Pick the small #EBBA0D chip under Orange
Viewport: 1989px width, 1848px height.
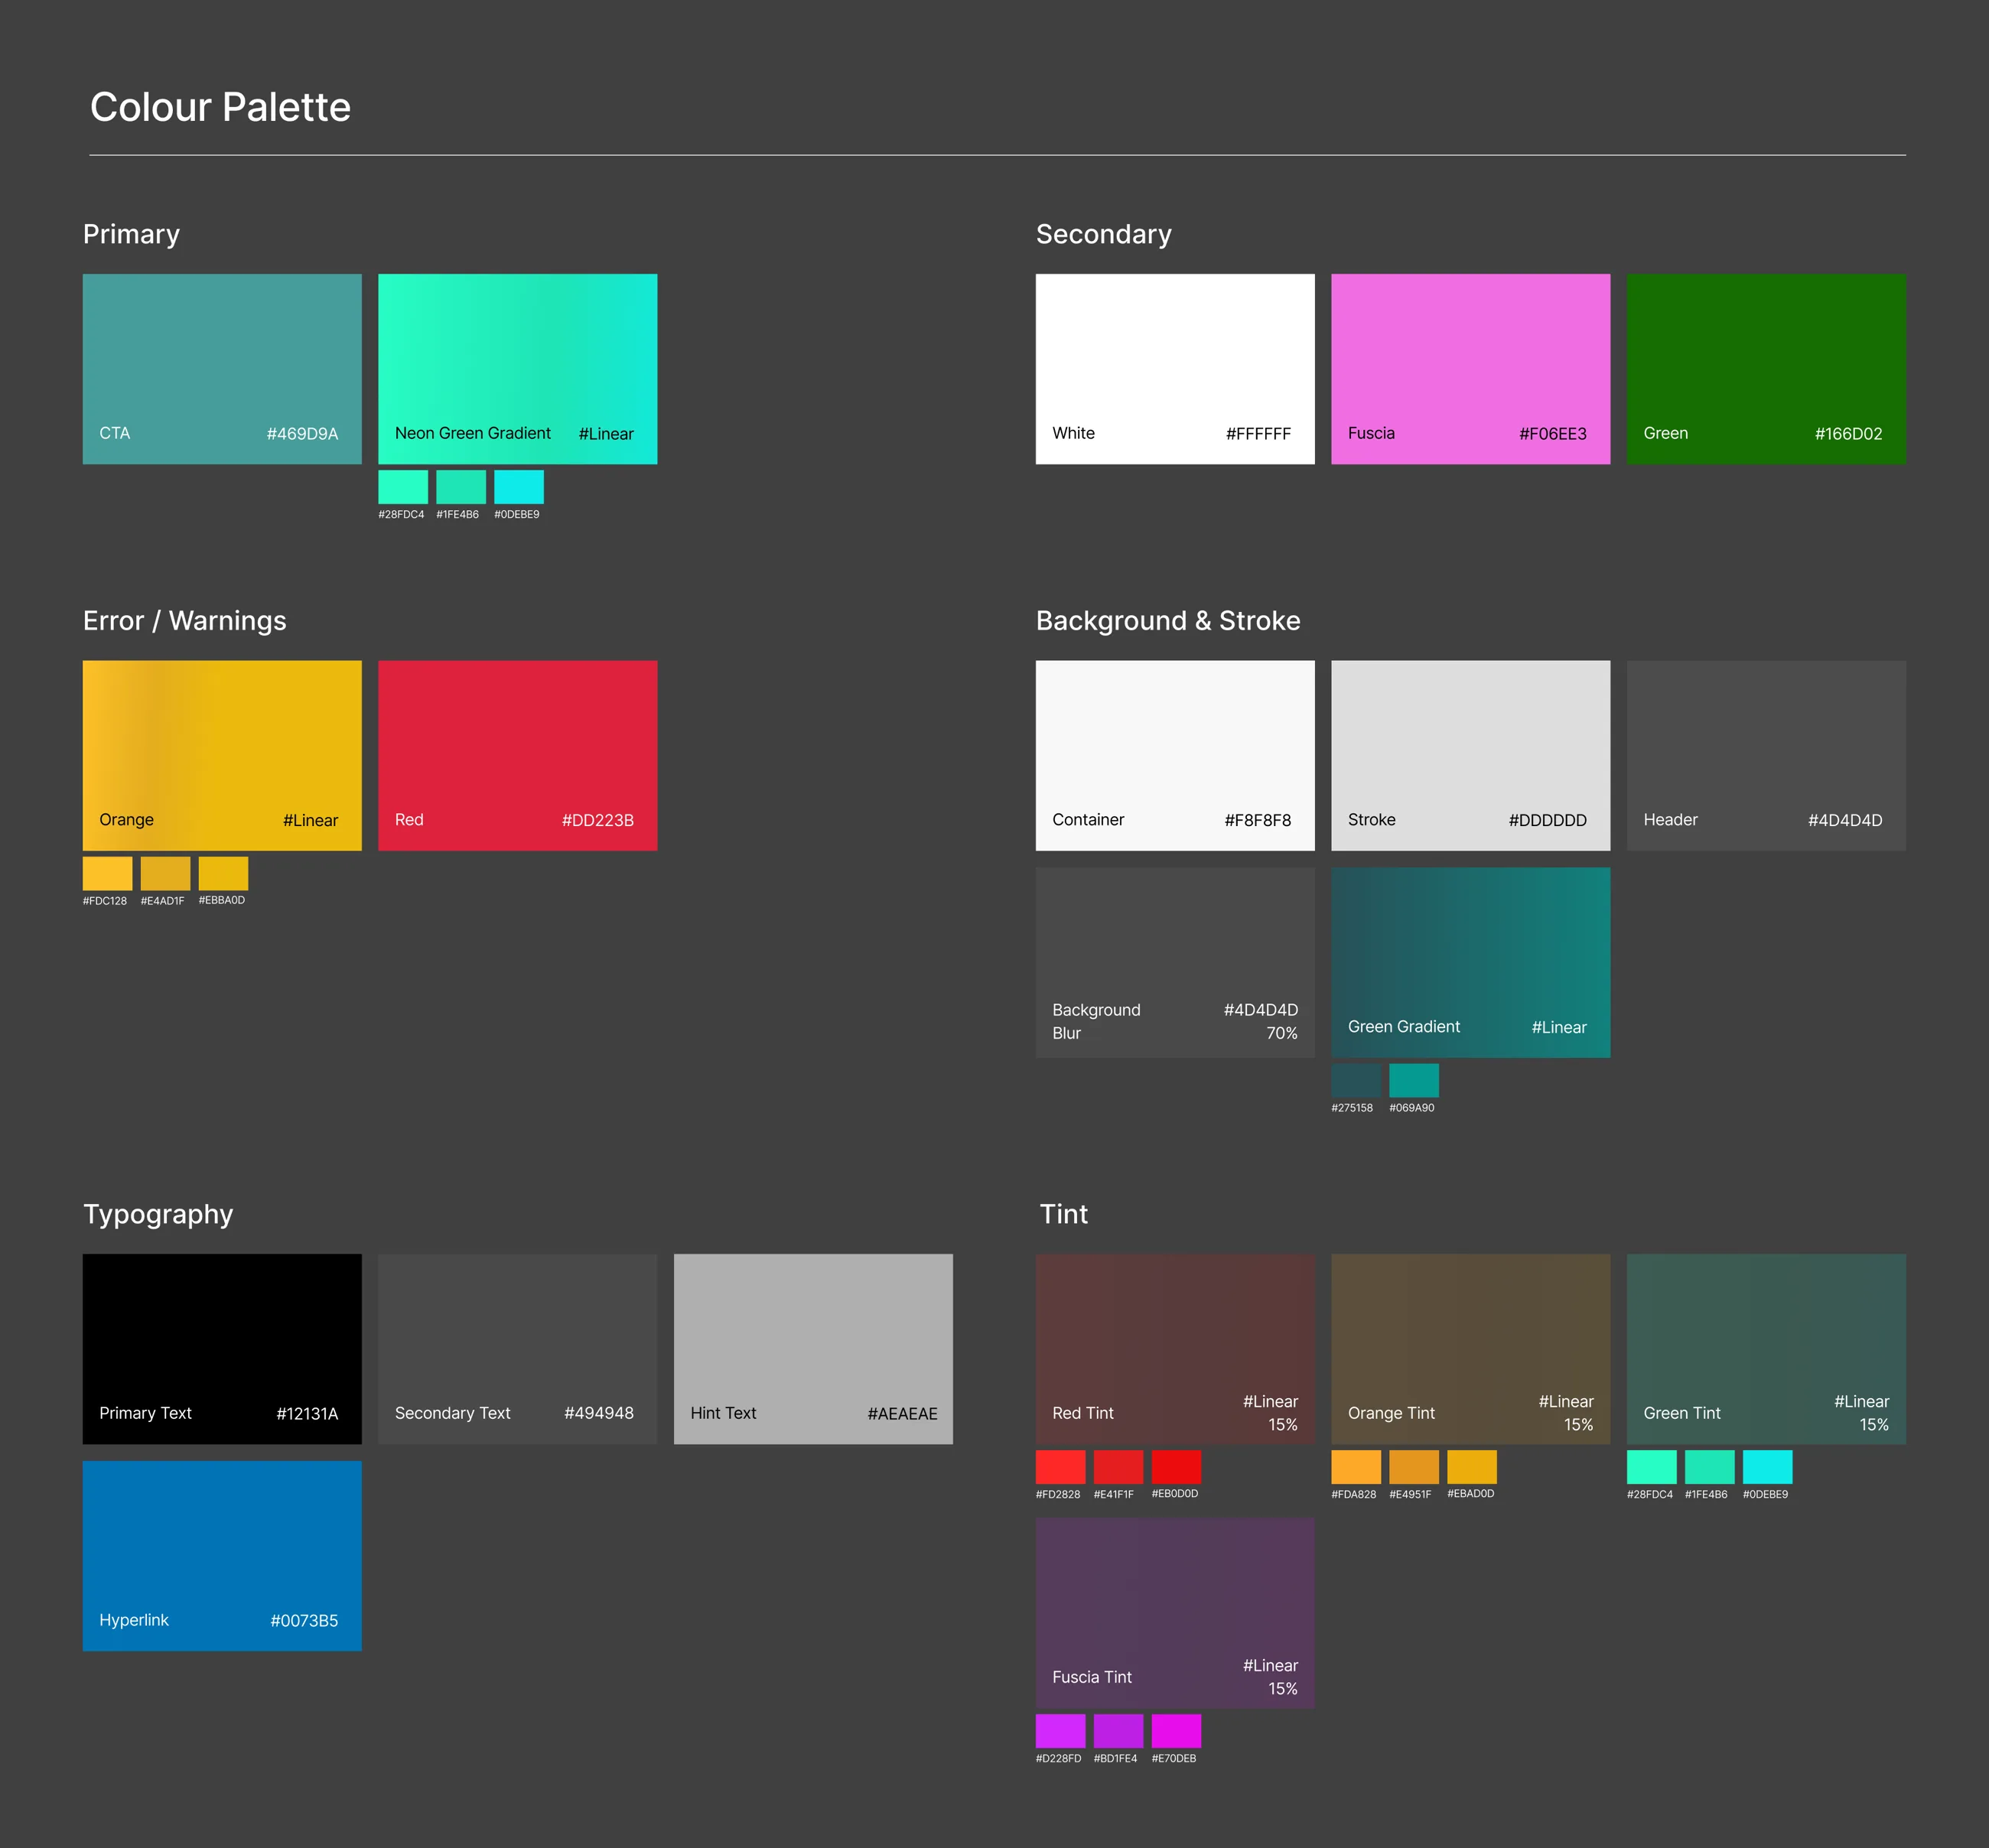tap(223, 873)
